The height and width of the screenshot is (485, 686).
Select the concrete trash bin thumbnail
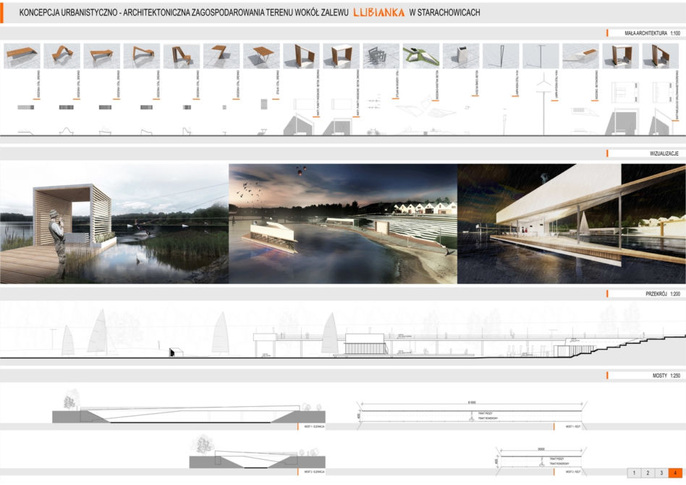click(461, 56)
